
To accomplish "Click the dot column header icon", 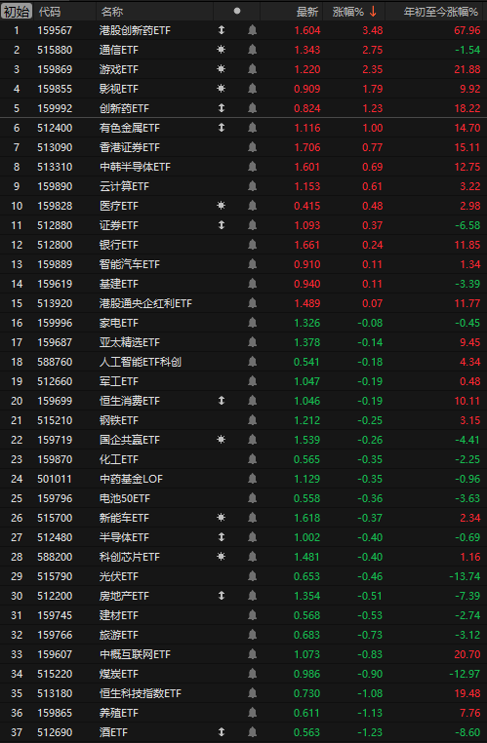I will (x=237, y=12).
